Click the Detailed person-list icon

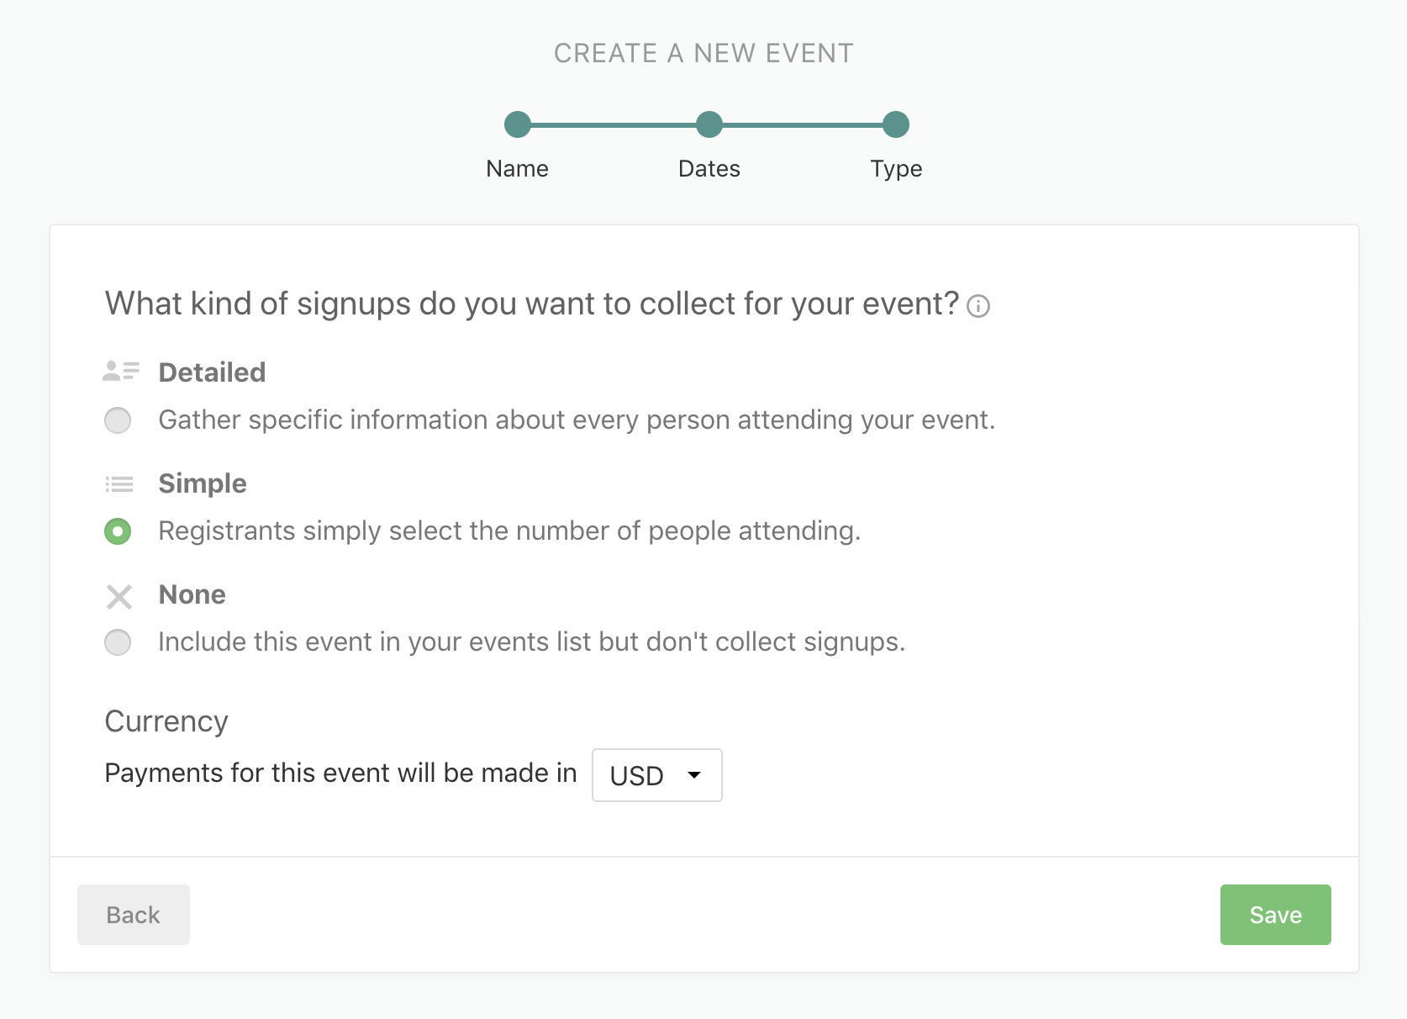click(x=120, y=371)
